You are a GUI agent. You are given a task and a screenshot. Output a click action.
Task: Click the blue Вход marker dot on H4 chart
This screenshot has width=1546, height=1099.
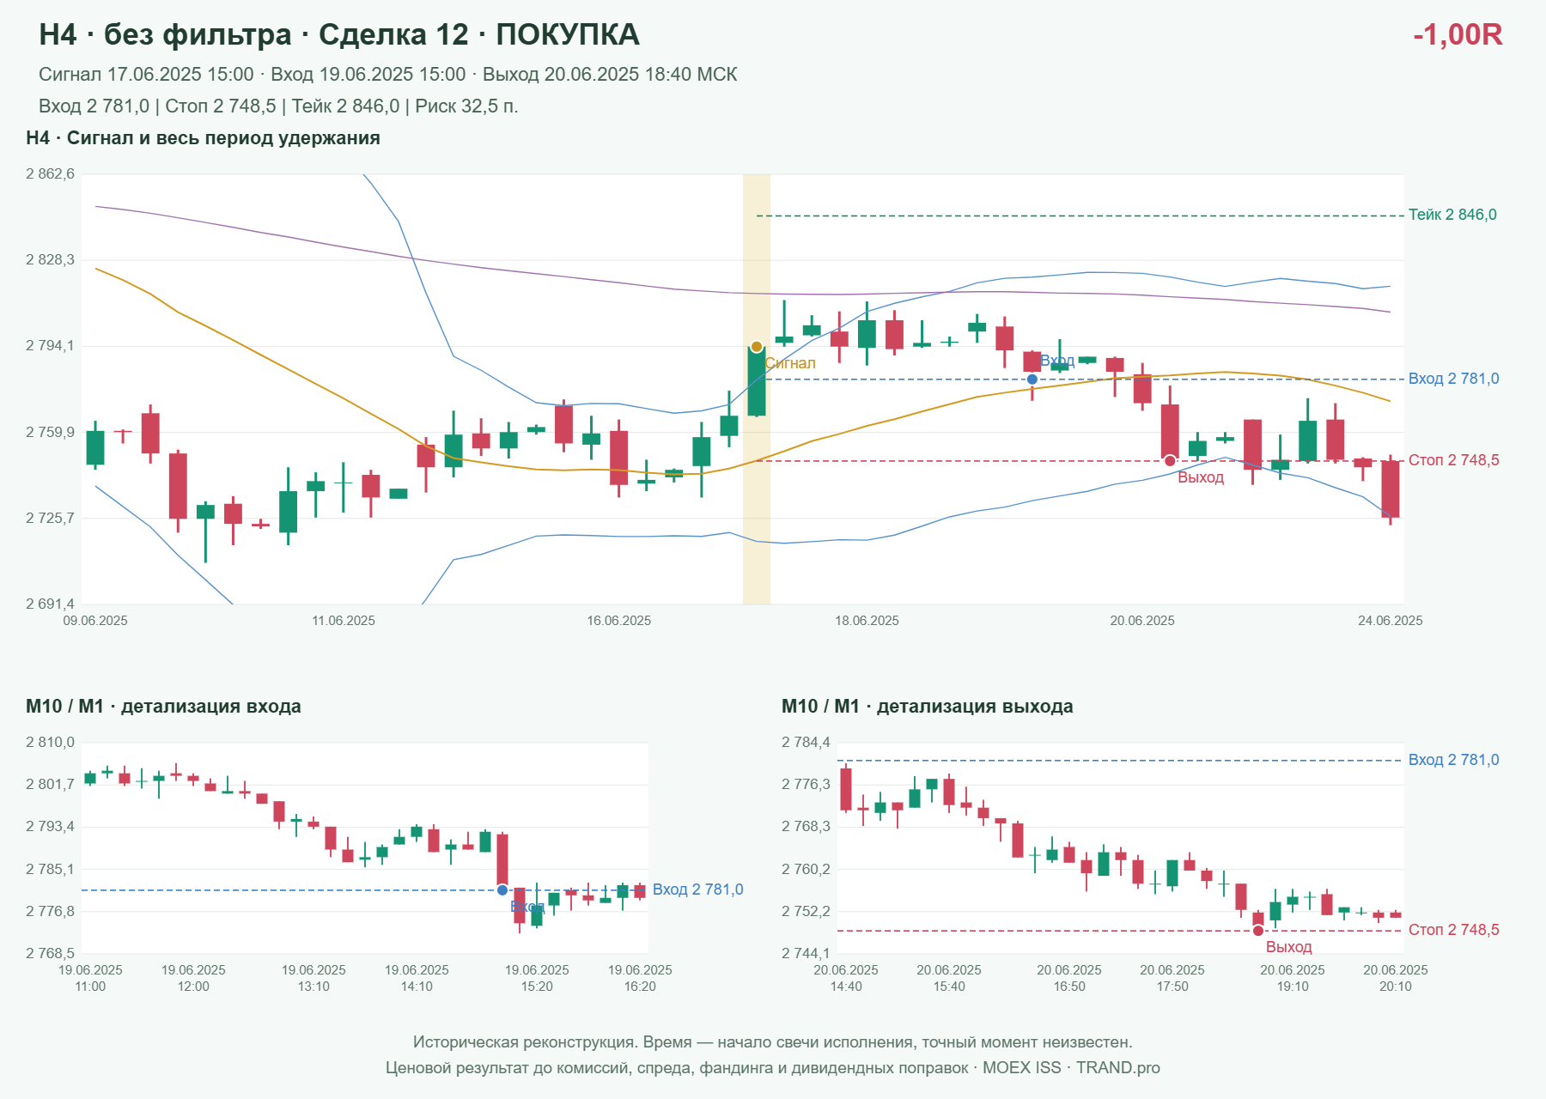[1032, 379]
